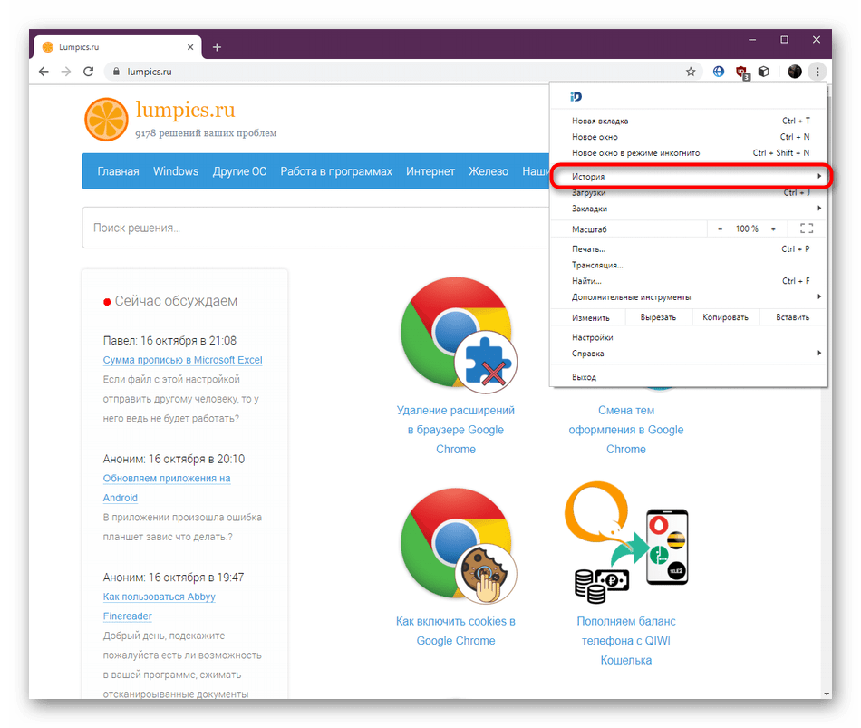Open Как пользоваться Abbyy Finereader link

point(159,607)
